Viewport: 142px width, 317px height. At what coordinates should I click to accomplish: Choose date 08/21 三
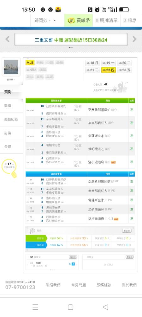point(92,70)
